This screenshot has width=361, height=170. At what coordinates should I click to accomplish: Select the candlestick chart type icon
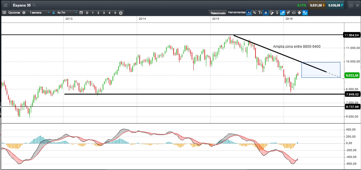click(x=277, y=13)
